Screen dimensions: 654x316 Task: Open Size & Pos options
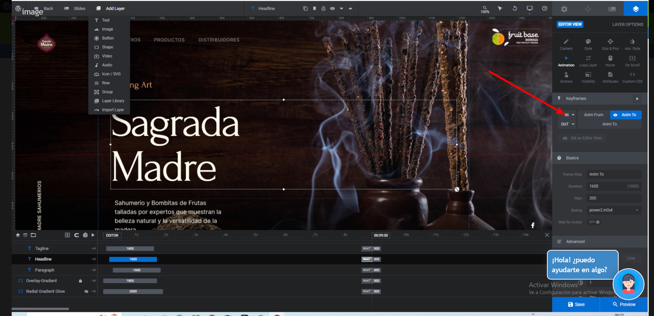(x=610, y=45)
